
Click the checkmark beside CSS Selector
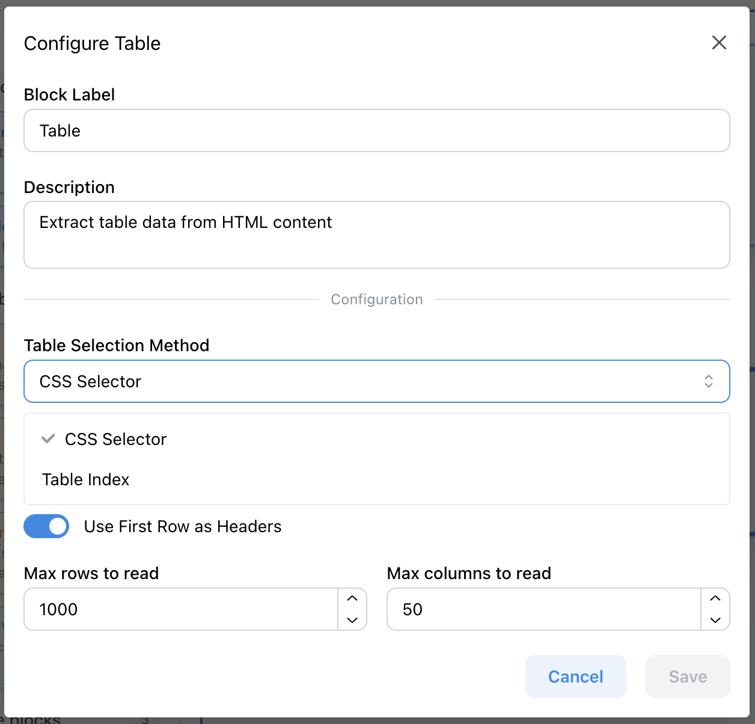[x=48, y=439]
